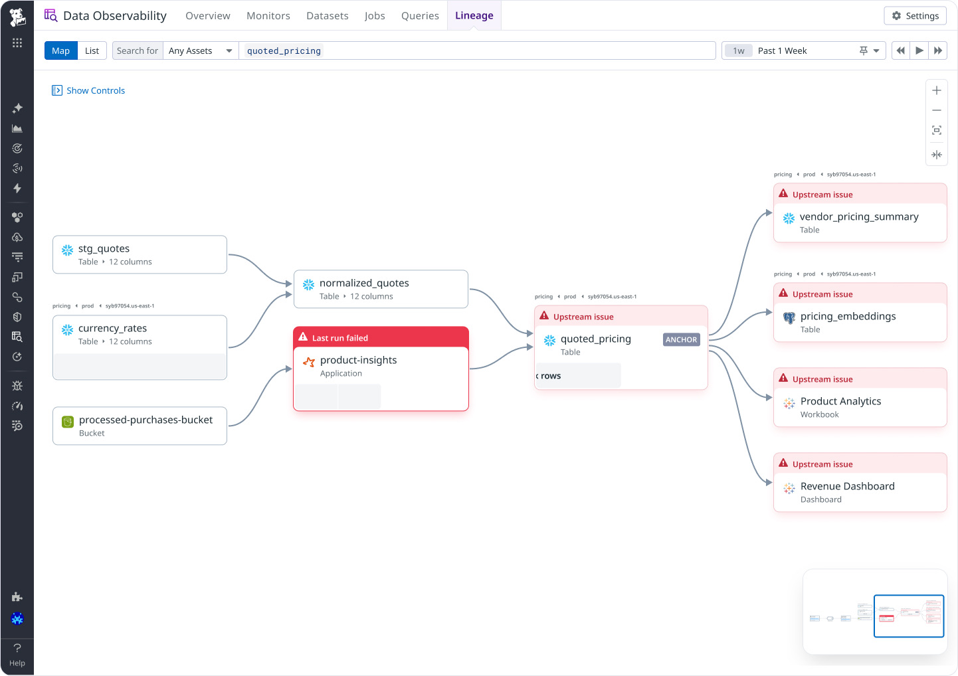Open the apps grid menu icon
This screenshot has height=676, width=958.
pos(17,42)
